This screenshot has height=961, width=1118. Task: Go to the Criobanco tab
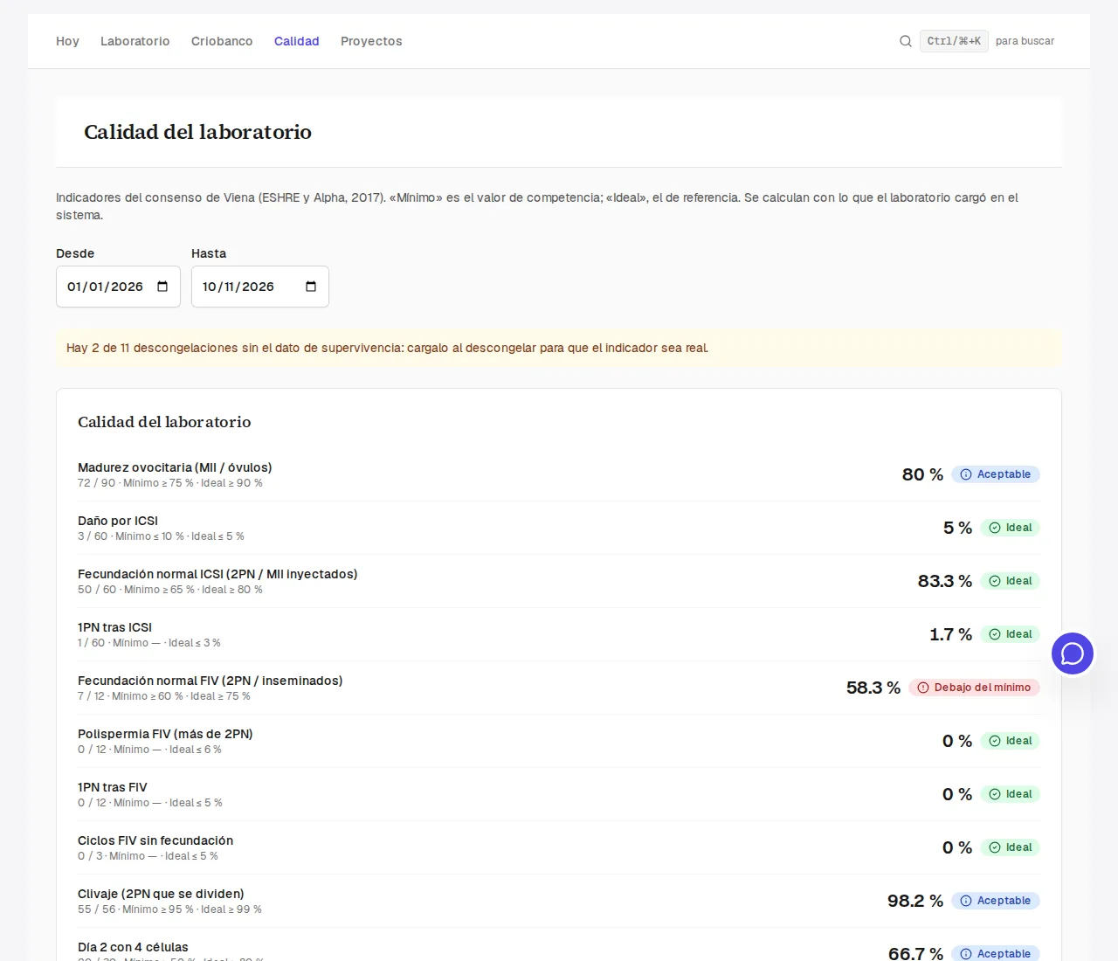click(x=222, y=41)
